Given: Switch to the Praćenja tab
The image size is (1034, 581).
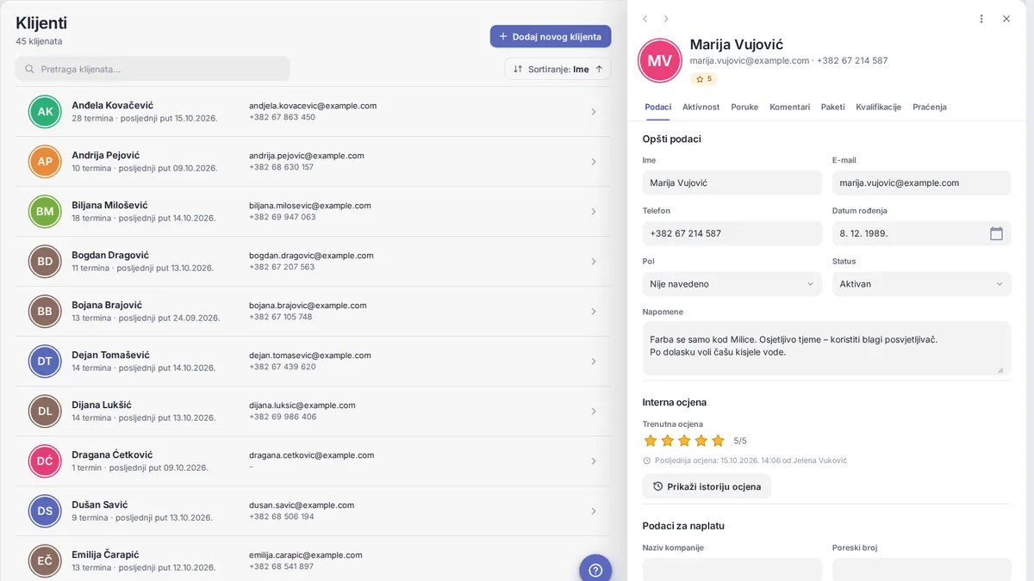Looking at the screenshot, I should pyautogui.click(x=930, y=107).
